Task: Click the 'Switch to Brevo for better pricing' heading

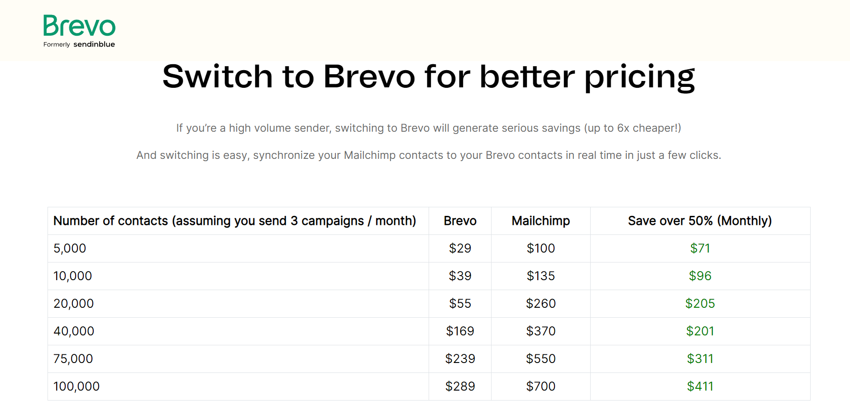Action: click(428, 76)
